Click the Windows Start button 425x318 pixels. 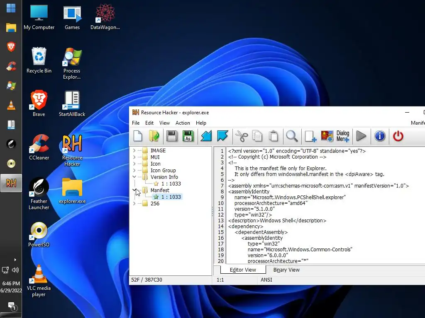[11, 8]
